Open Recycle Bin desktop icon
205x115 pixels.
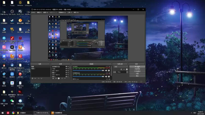click(4, 84)
